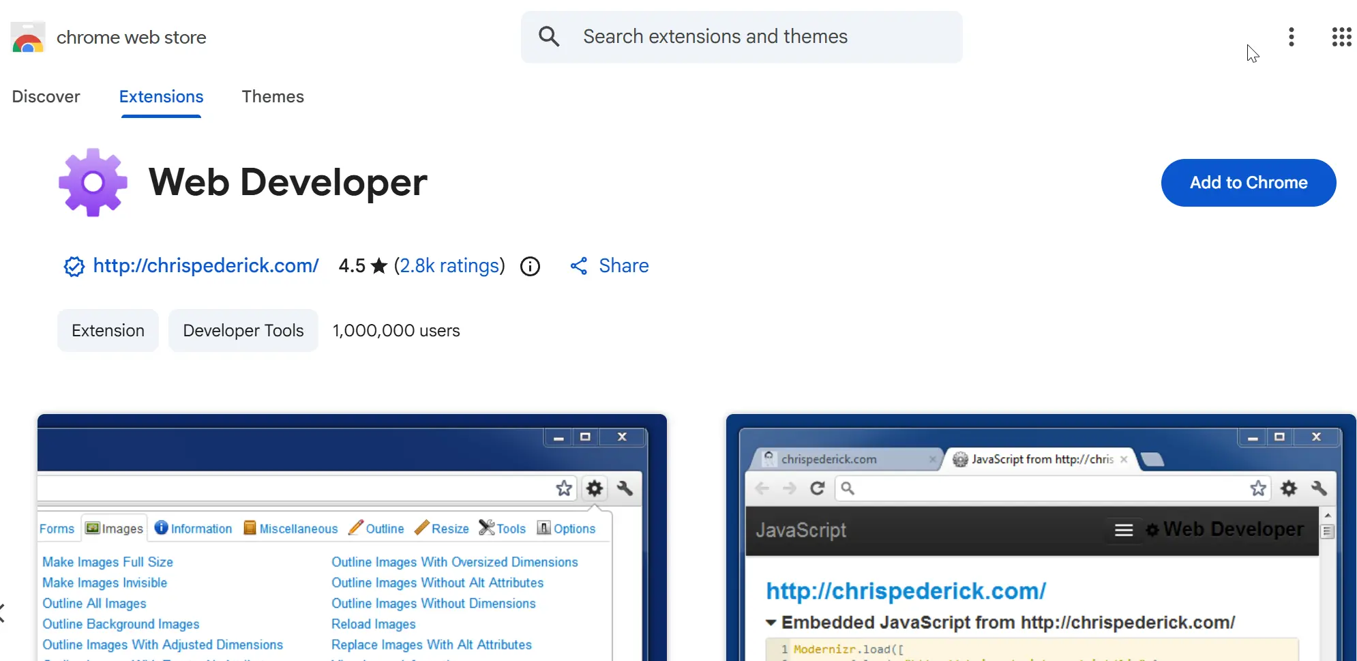Click Outline Images Without Dimensions

pyautogui.click(x=434, y=604)
